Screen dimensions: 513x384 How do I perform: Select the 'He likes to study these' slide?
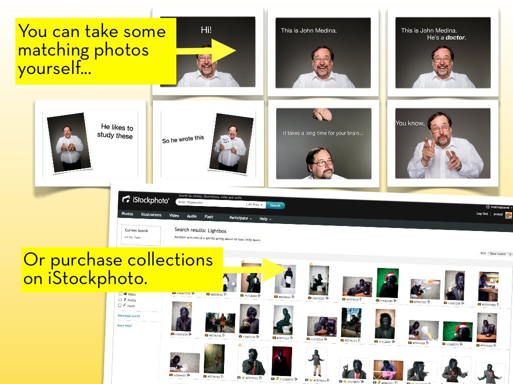[x=90, y=143]
